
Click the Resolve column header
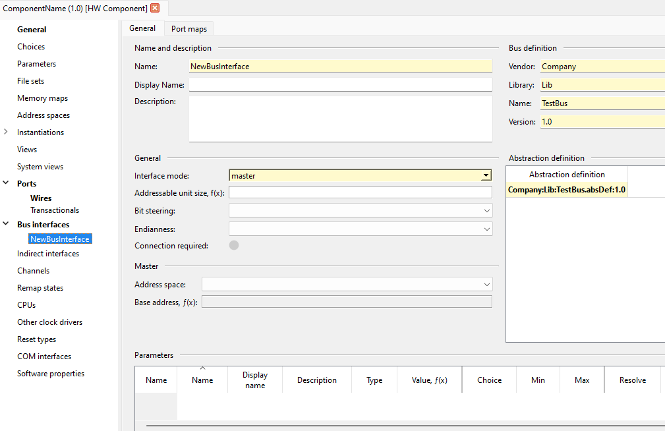(x=632, y=380)
